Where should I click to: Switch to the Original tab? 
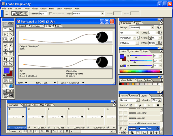click(22, 26)
